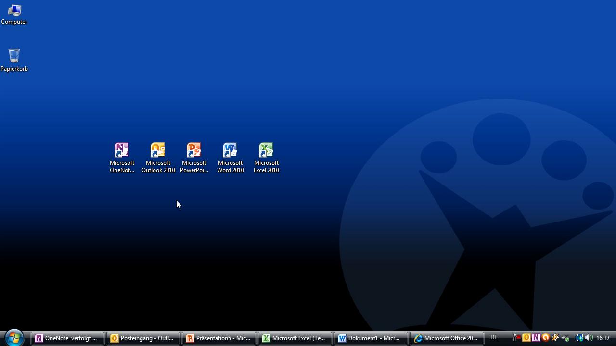Open the Internet Explorer Microsoft Office taskbar window
This screenshot has height=346, width=616.
tap(446, 338)
